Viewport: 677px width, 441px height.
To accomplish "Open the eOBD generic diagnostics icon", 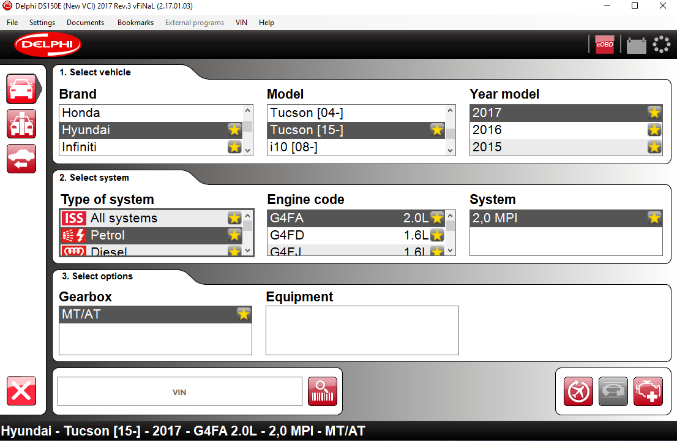I will (605, 45).
